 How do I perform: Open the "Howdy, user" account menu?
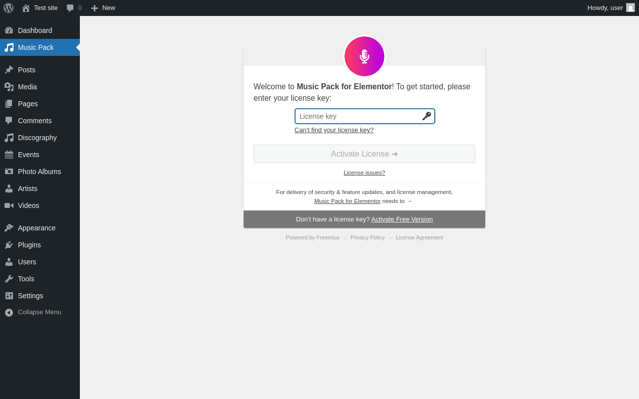[x=611, y=8]
